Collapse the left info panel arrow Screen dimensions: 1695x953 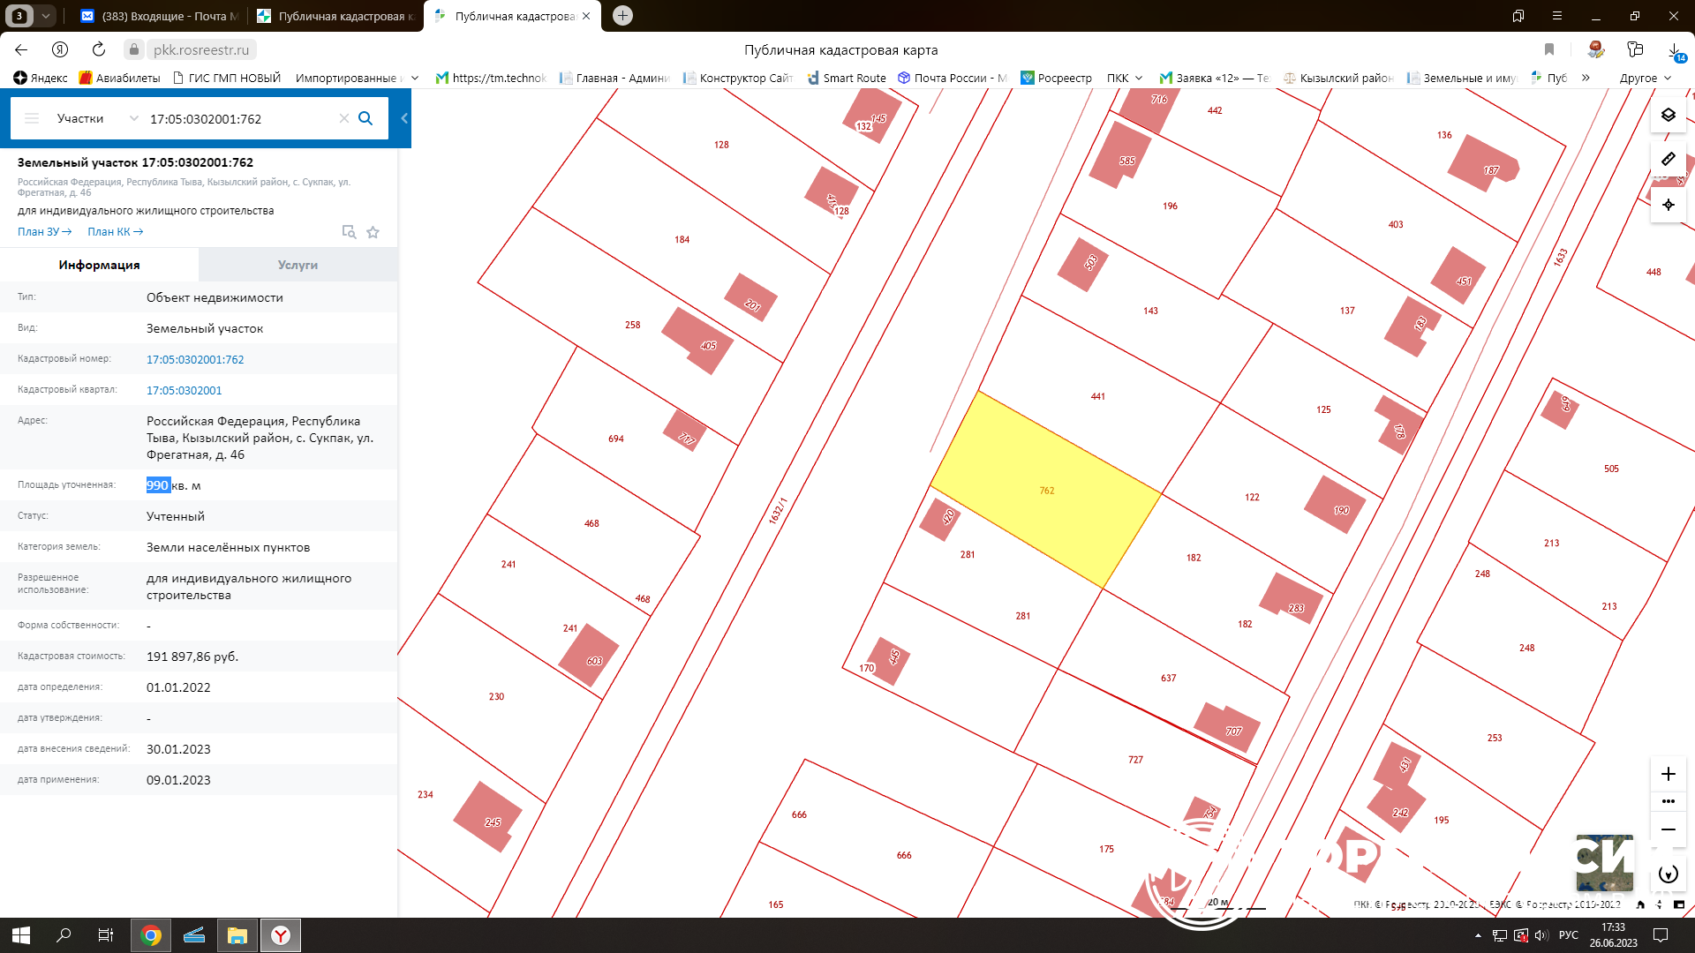pos(403,118)
